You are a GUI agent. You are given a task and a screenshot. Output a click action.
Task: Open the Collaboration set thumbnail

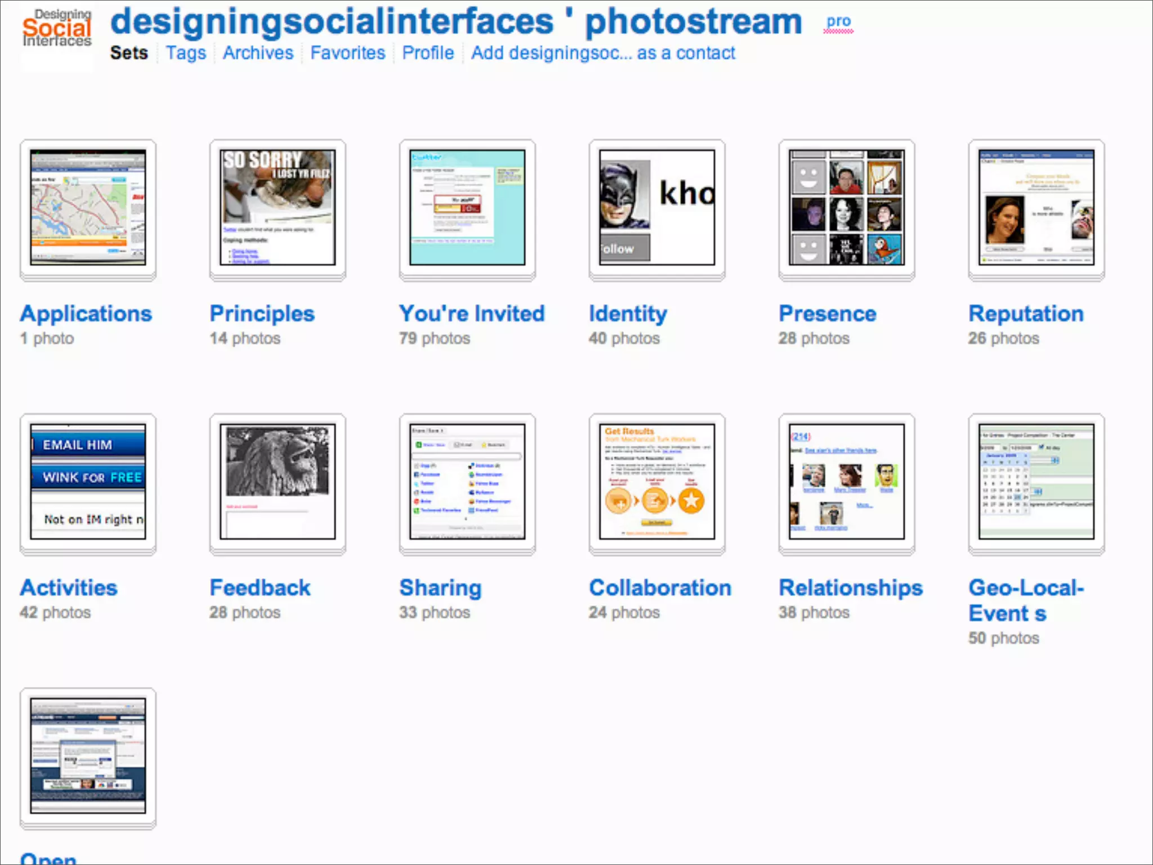pyautogui.click(x=657, y=482)
